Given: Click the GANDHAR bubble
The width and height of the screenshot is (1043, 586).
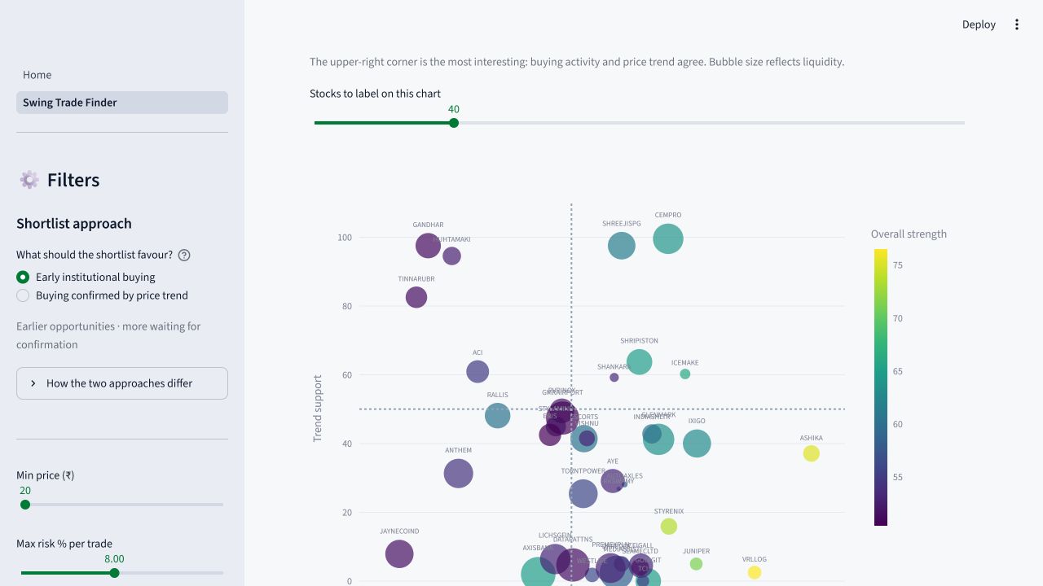Looking at the screenshot, I should [428, 245].
